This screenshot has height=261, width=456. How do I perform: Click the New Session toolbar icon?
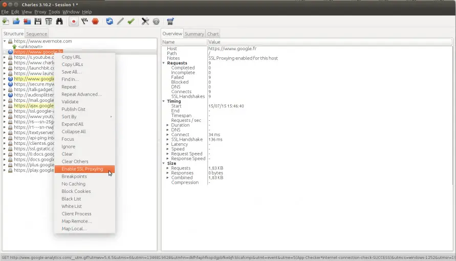pyautogui.click(x=6, y=21)
